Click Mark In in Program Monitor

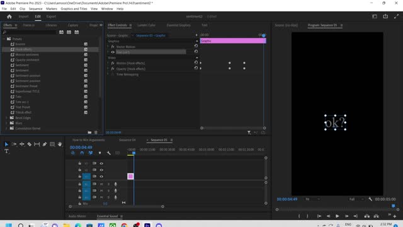pos(299,216)
